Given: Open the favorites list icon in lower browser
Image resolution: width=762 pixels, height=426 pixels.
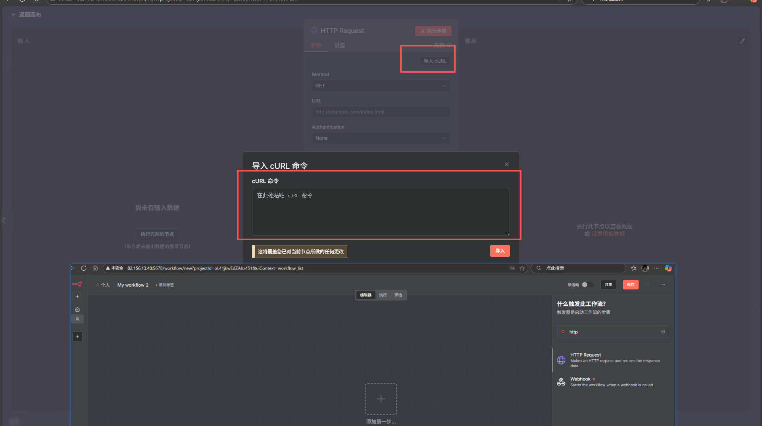Looking at the screenshot, I should (x=633, y=268).
